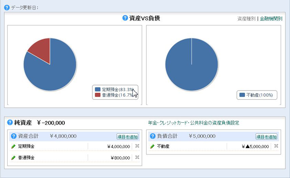Switch to 金融機関別 view
This screenshot has height=178, width=290.
point(271,19)
